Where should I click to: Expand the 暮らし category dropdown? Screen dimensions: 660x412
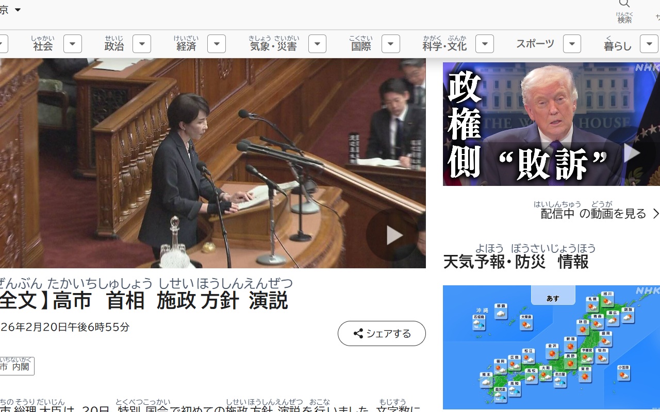click(649, 44)
